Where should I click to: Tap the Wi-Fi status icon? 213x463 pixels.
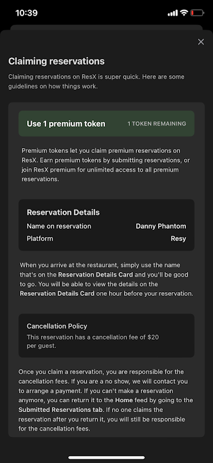(184, 13)
